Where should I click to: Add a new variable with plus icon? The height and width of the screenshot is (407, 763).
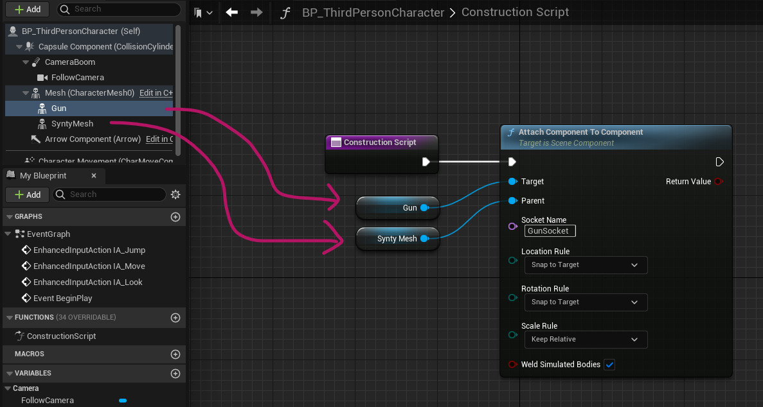click(x=175, y=374)
